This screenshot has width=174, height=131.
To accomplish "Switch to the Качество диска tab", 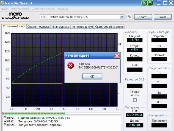I will coord(82,27).
